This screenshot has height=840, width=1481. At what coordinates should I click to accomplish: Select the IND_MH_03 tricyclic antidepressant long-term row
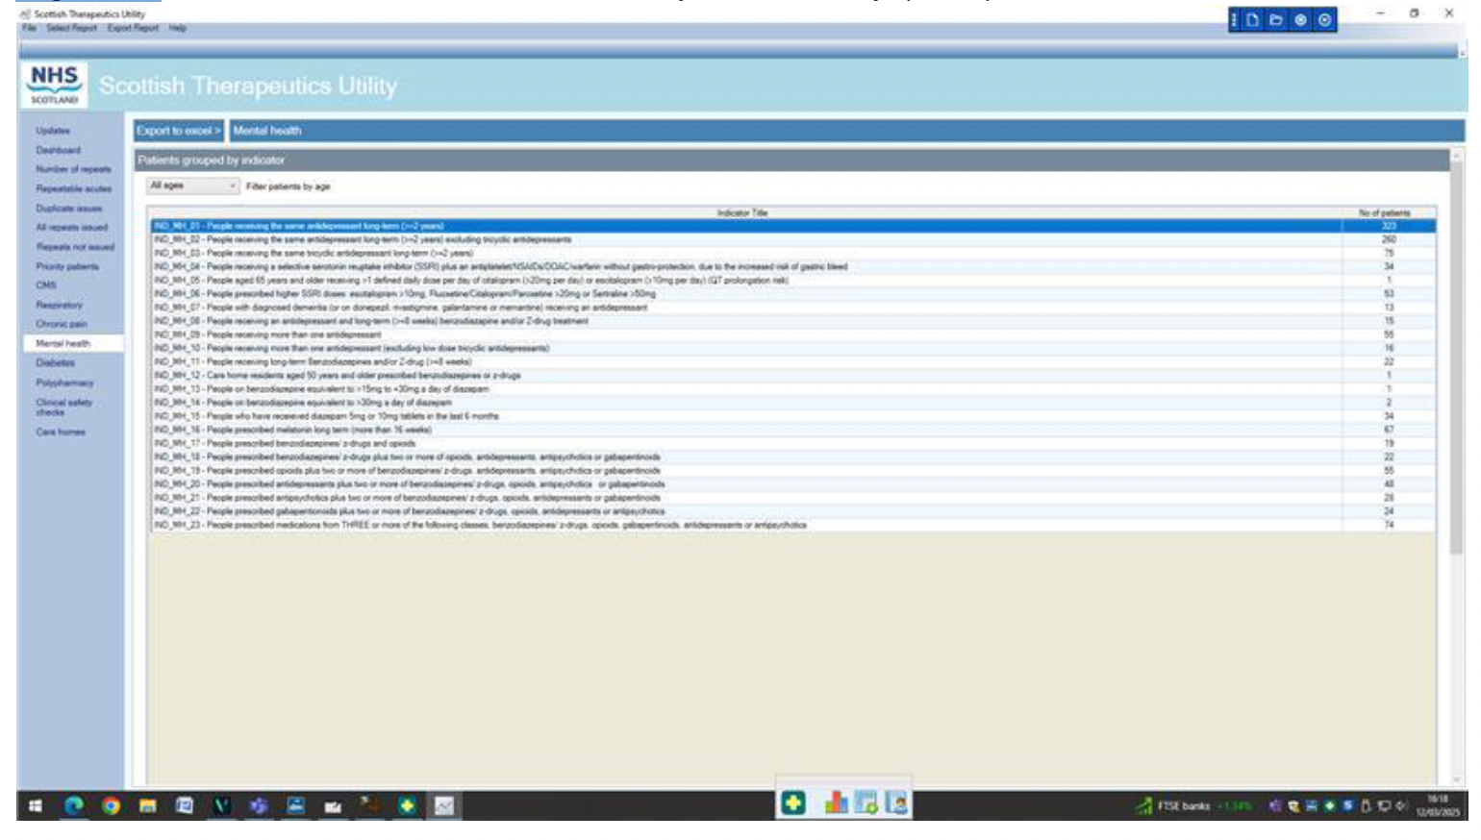(x=792, y=253)
